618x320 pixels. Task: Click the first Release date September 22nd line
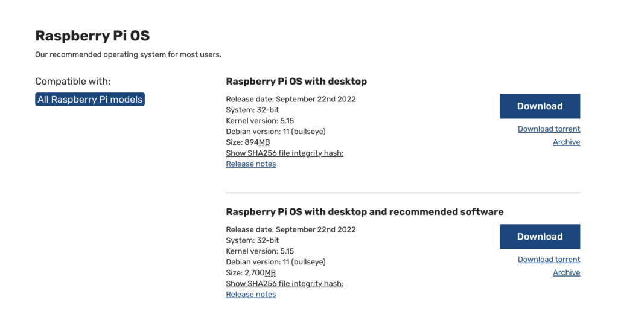coord(290,99)
